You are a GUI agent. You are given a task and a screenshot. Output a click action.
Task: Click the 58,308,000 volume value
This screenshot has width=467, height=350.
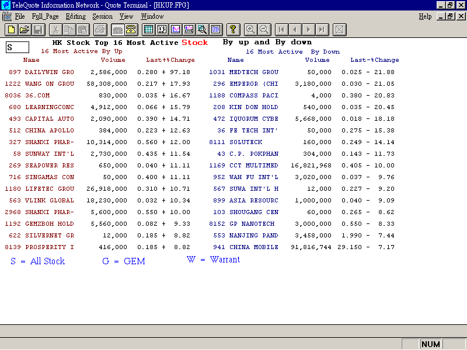[107, 84]
